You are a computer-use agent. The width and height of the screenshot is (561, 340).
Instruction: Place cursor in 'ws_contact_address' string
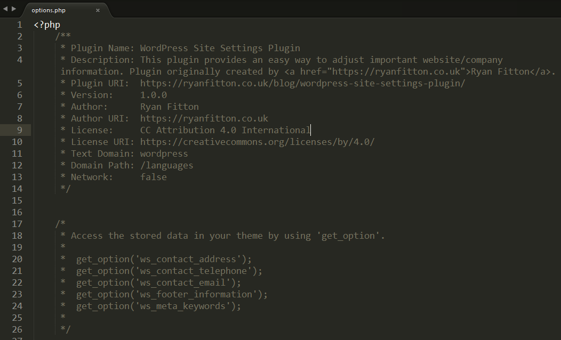(x=188, y=259)
